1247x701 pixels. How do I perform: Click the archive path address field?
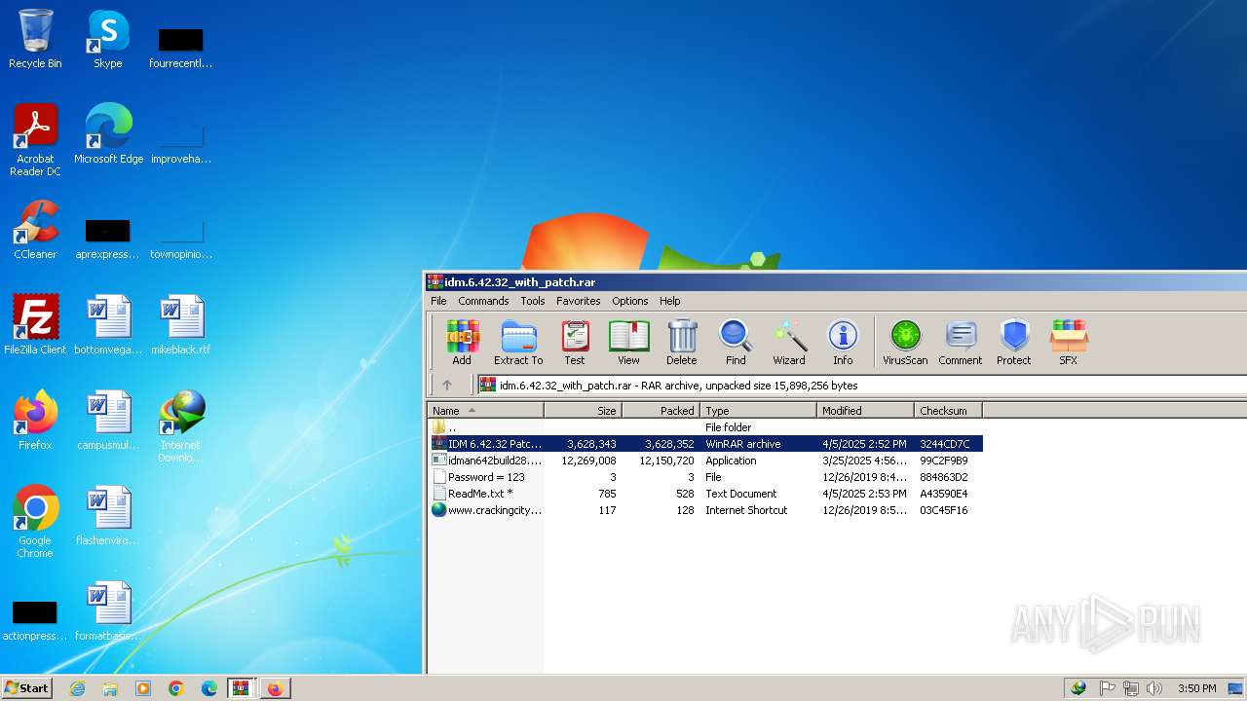coord(862,385)
